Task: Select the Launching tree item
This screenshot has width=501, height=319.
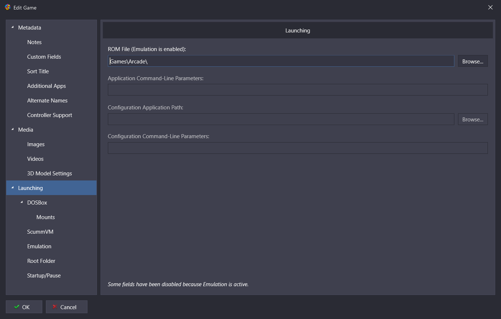Action: pos(51,188)
